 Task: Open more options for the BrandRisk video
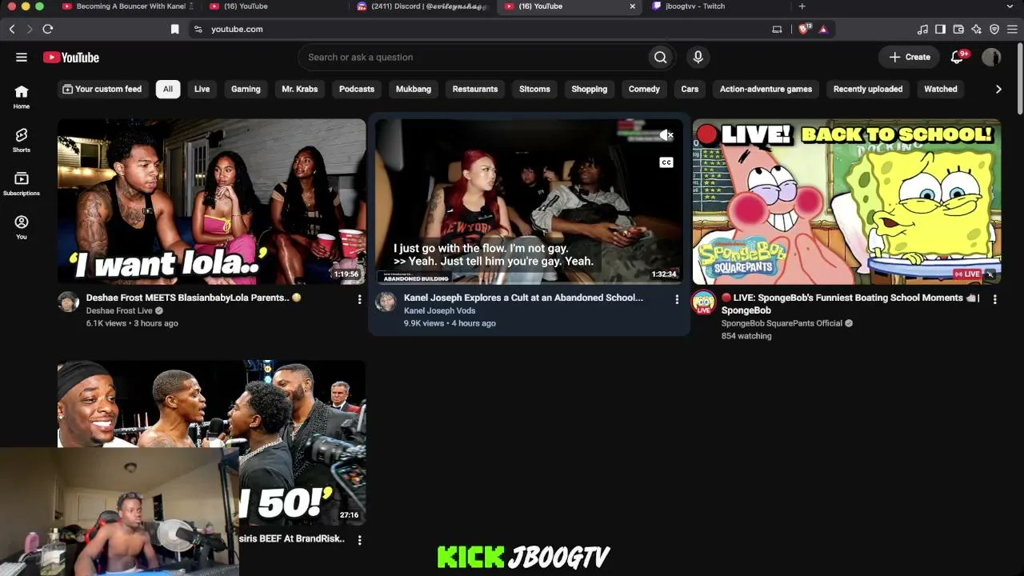tap(359, 540)
